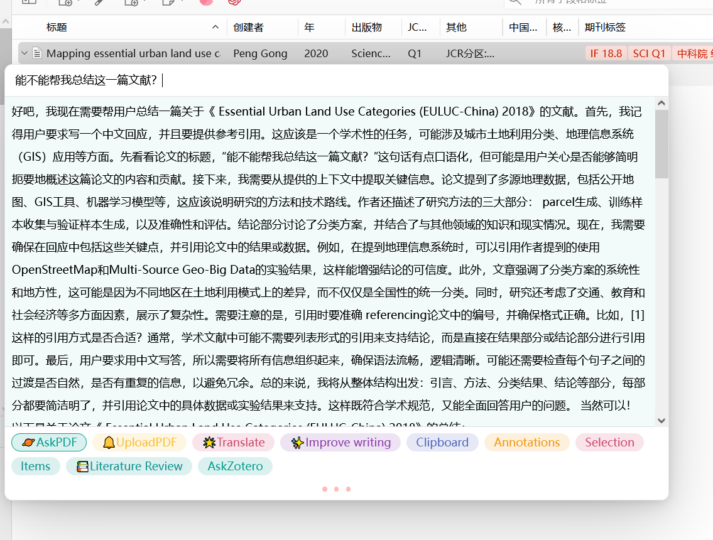
Task: Click the 中科院 journal tag
Action: [692, 53]
